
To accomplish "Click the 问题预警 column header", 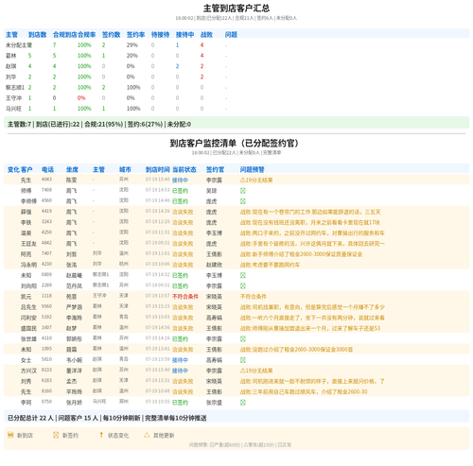I will coord(253,169).
